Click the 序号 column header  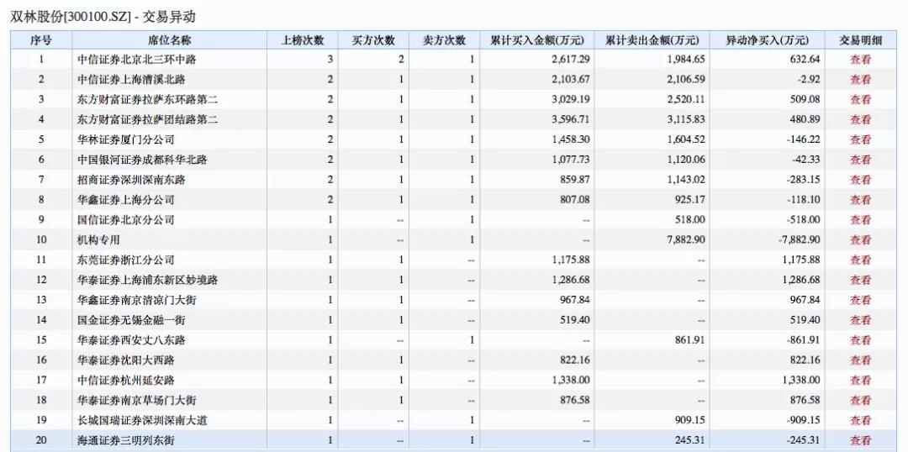(x=40, y=40)
